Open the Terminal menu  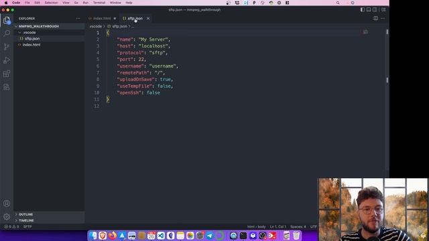click(x=99, y=3)
